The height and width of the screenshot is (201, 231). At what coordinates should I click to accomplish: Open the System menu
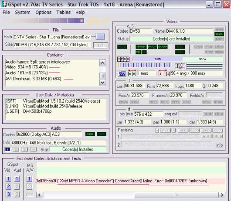tap(23, 12)
